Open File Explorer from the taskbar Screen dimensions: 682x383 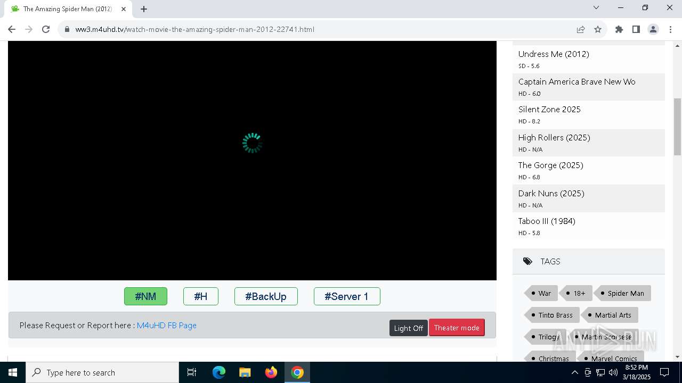(245, 372)
